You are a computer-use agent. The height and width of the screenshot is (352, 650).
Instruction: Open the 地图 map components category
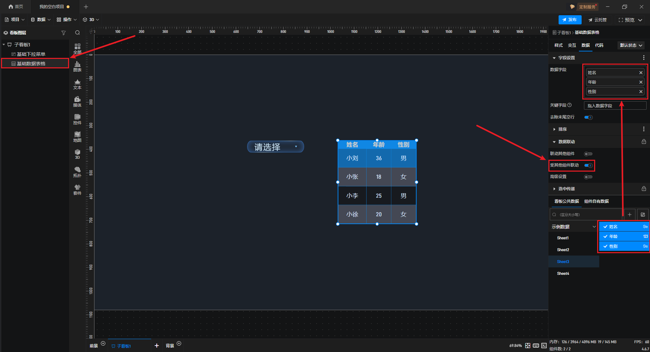(77, 137)
